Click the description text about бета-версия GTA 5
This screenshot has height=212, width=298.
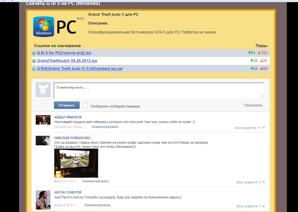point(152,32)
